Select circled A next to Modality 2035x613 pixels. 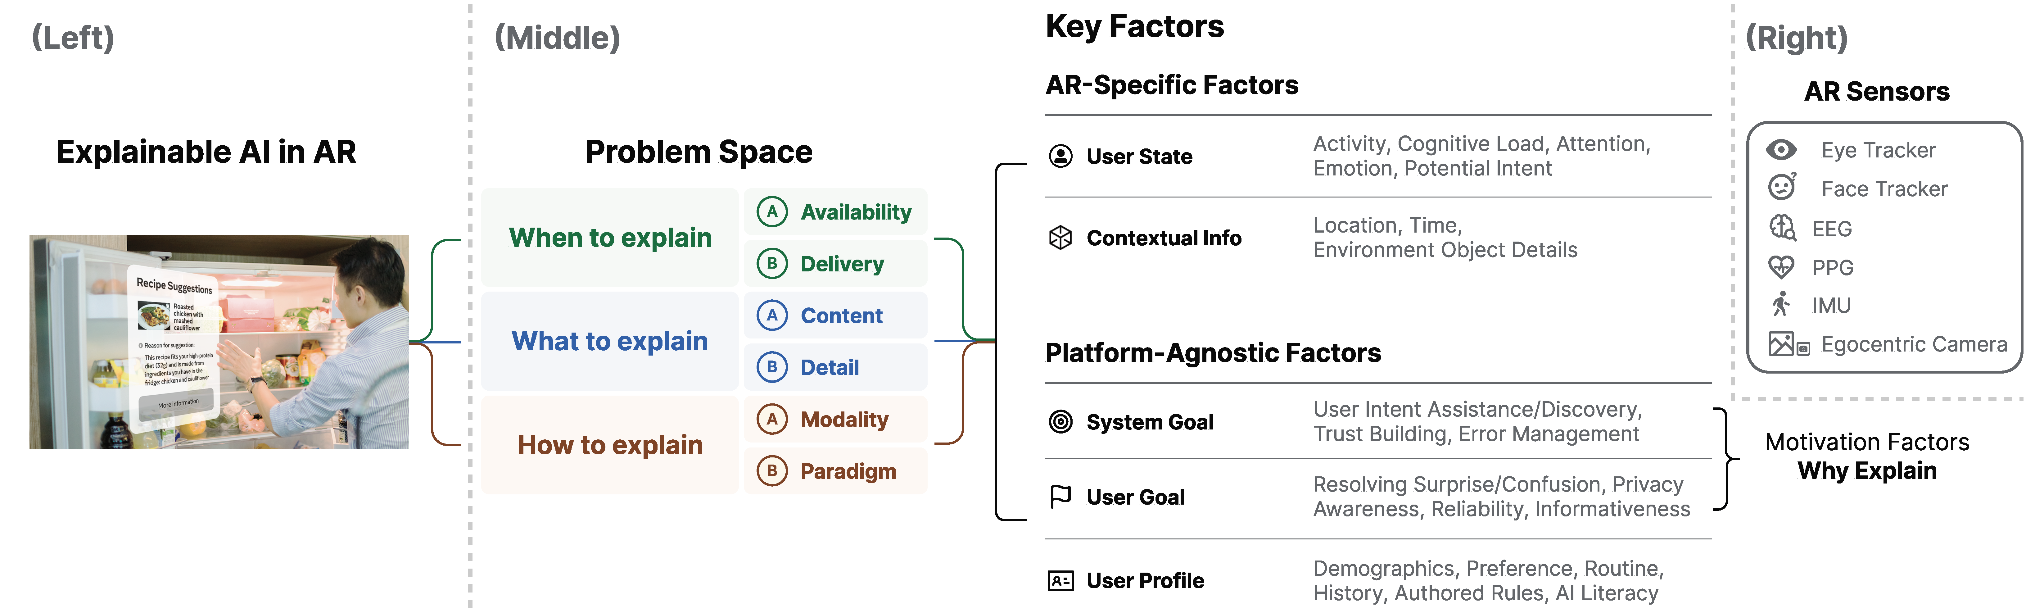772,419
